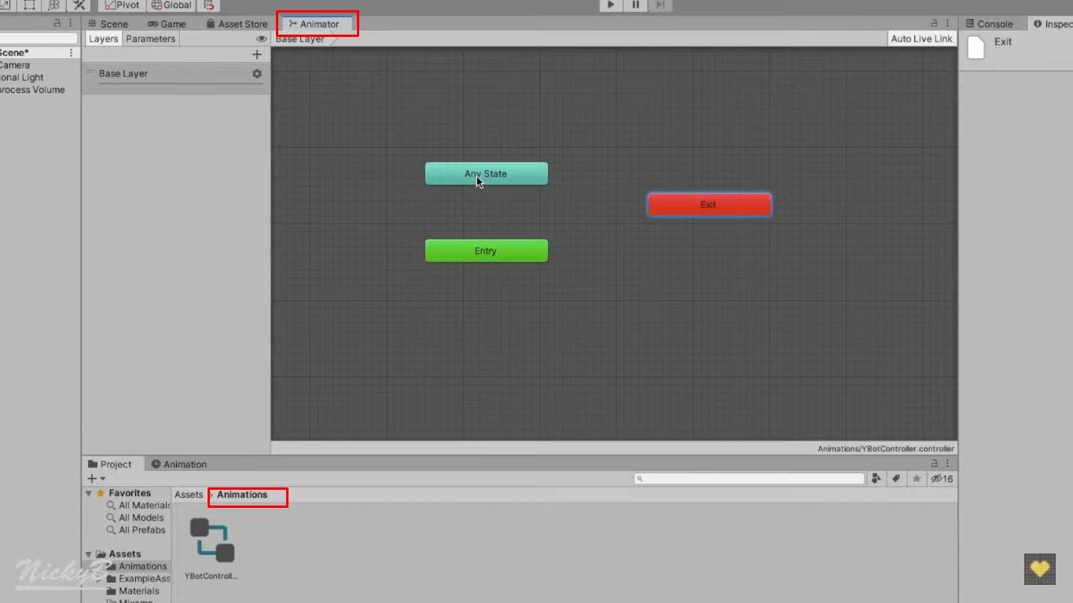Open the Hierarchy panel's three-dot menu
This screenshot has height=603, width=1073.
(70, 24)
